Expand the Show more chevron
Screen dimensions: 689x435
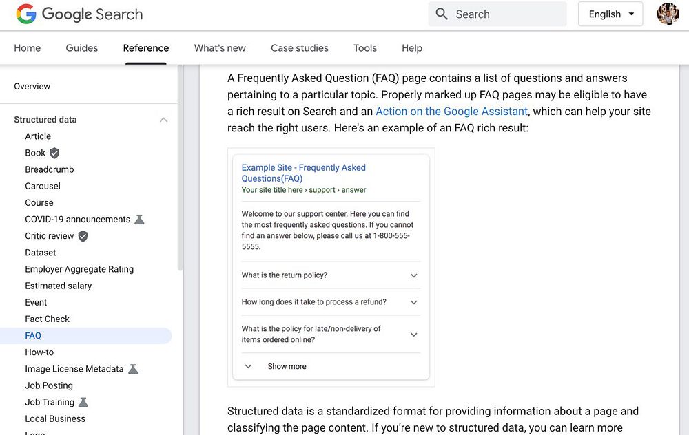coord(249,366)
